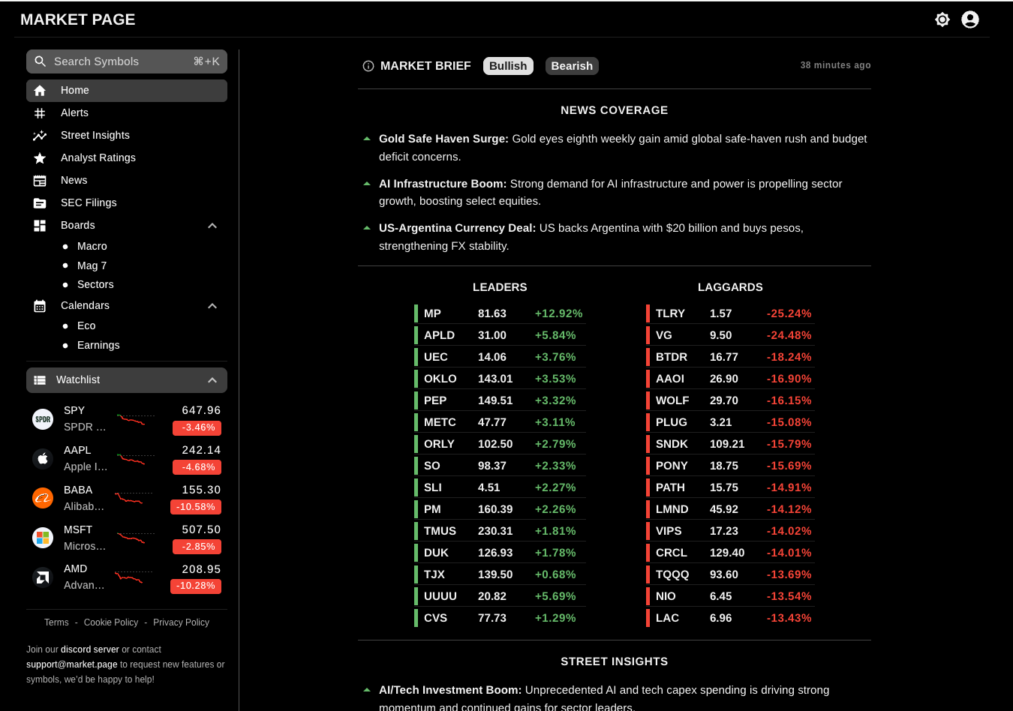Open the Macro board
1013x711 pixels.
click(x=92, y=246)
